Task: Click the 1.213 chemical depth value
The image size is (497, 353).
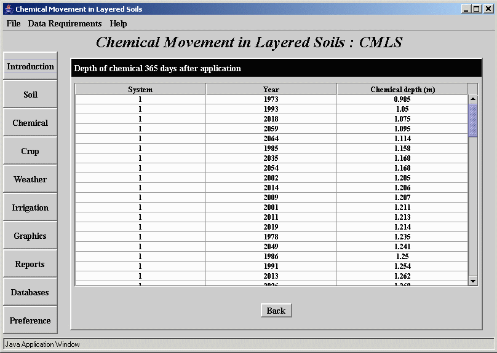Action: click(402, 217)
